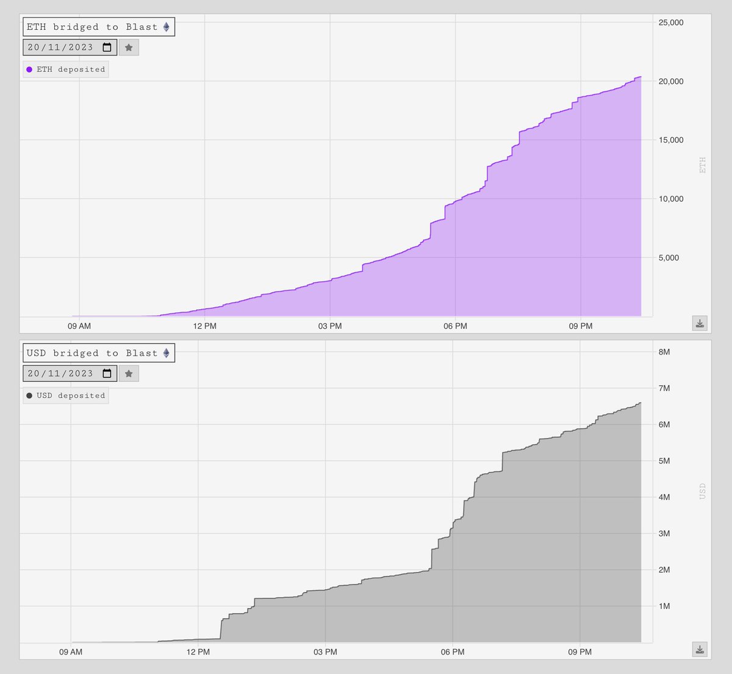The width and height of the screenshot is (732, 674).
Task: Click the 1M axis label on USD chart
Action: click(x=664, y=606)
